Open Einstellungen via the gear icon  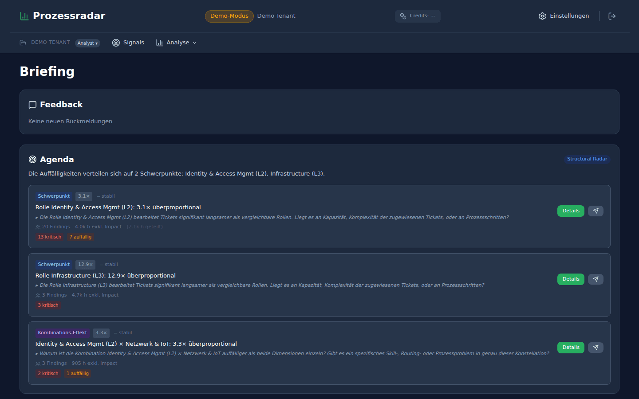pos(542,16)
